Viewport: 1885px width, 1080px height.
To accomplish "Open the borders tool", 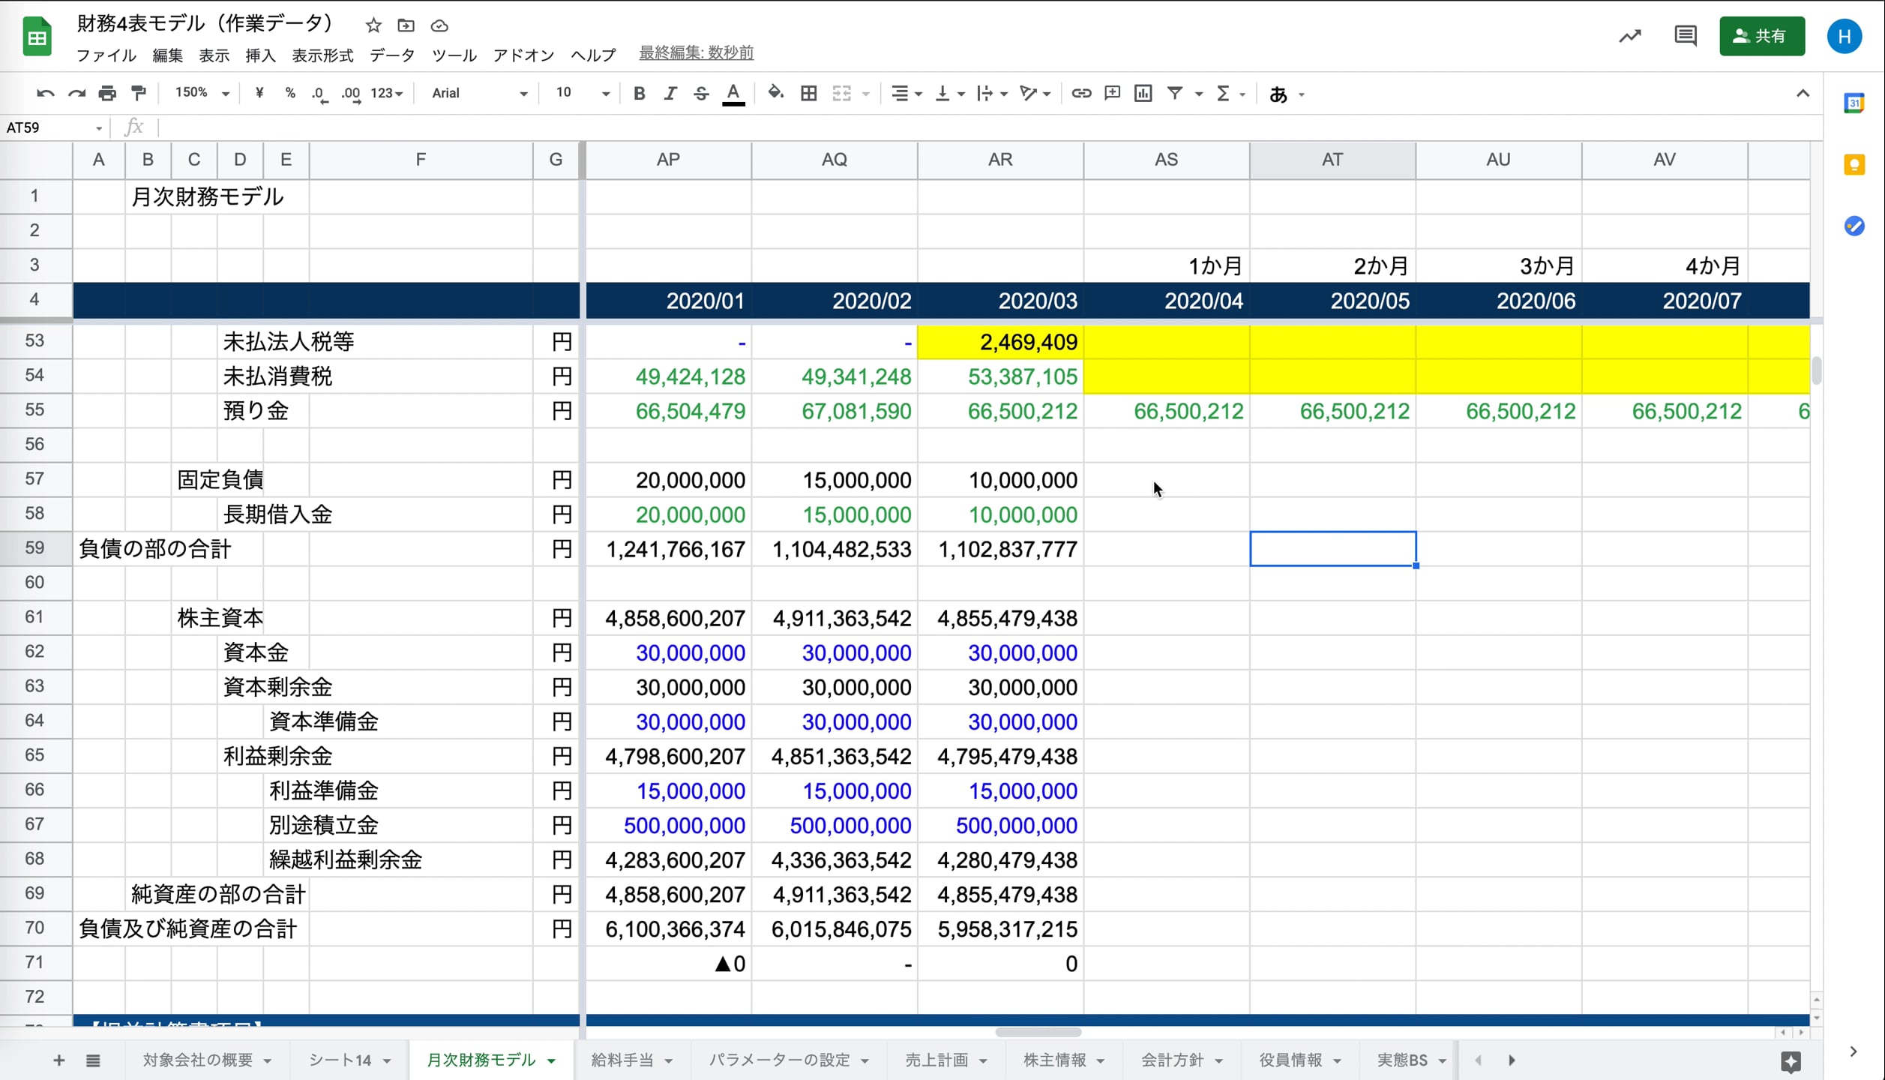I will pos(808,93).
